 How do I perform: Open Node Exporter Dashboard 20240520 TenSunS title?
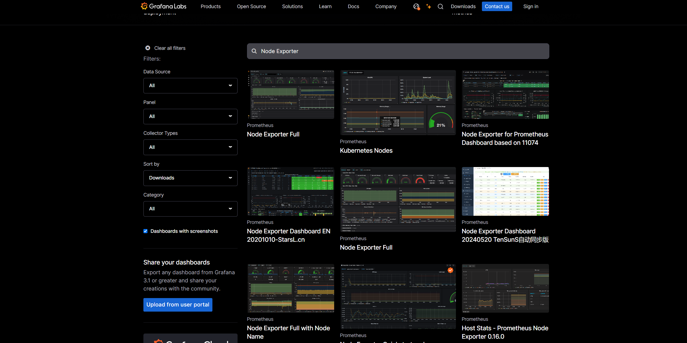[505, 236]
